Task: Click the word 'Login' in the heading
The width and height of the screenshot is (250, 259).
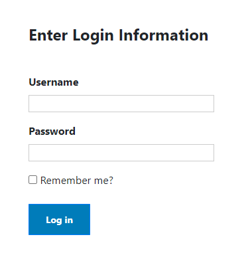Action: [x=93, y=36]
